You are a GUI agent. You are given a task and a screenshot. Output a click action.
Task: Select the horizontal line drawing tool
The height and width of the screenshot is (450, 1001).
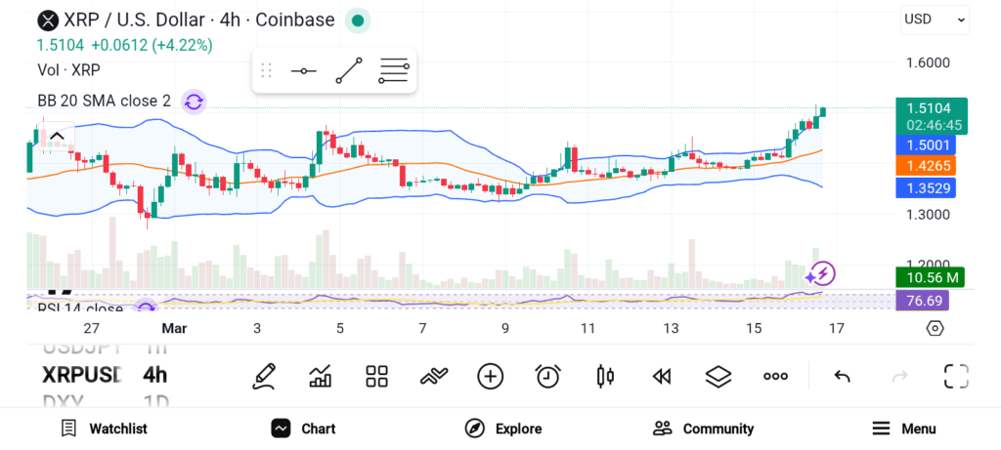(304, 71)
